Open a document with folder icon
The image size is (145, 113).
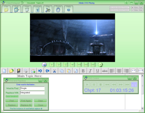(x=11, y=71)
